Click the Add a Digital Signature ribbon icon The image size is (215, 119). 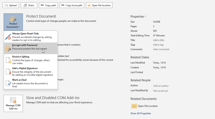pyautogui.click(x=8, y=72)
